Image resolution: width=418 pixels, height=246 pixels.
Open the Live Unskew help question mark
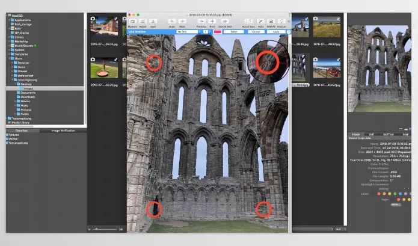[x=289, y=32]
